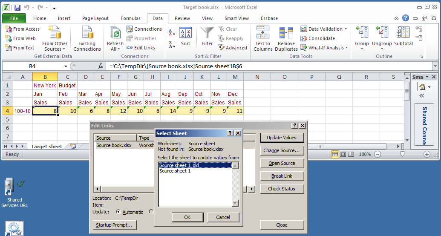Select cell with value 14 under Aug

(169, 111)
